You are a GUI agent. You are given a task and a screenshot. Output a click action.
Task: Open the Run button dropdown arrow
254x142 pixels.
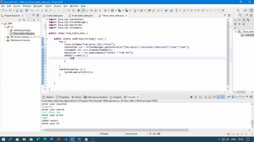pyautogui.click(x=115, y=11)
